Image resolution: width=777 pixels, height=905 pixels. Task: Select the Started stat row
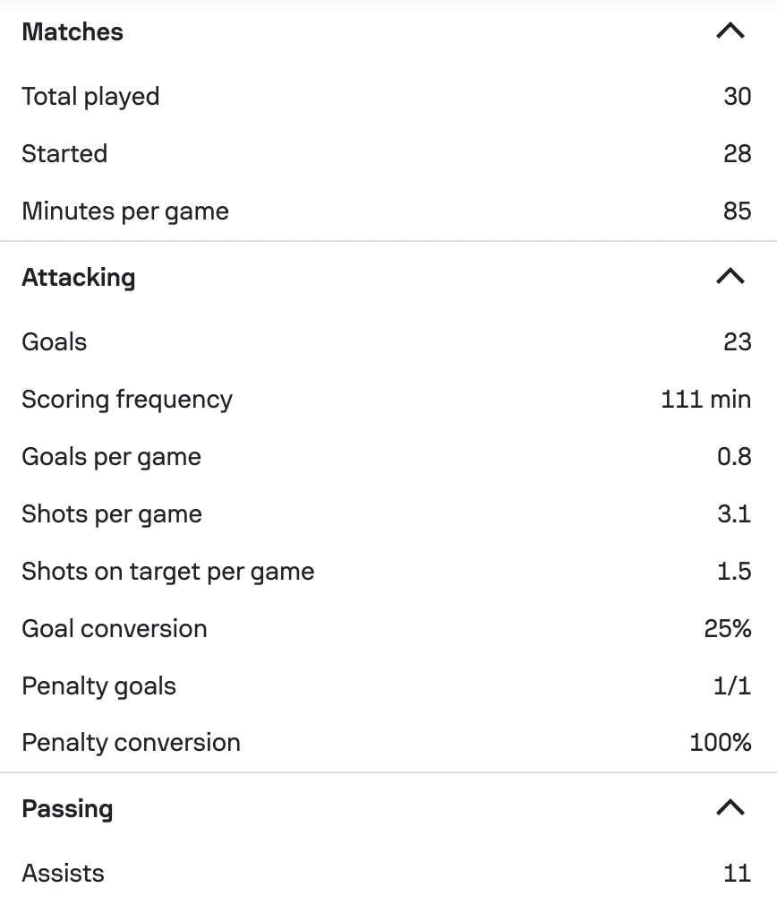click(388, 153)
